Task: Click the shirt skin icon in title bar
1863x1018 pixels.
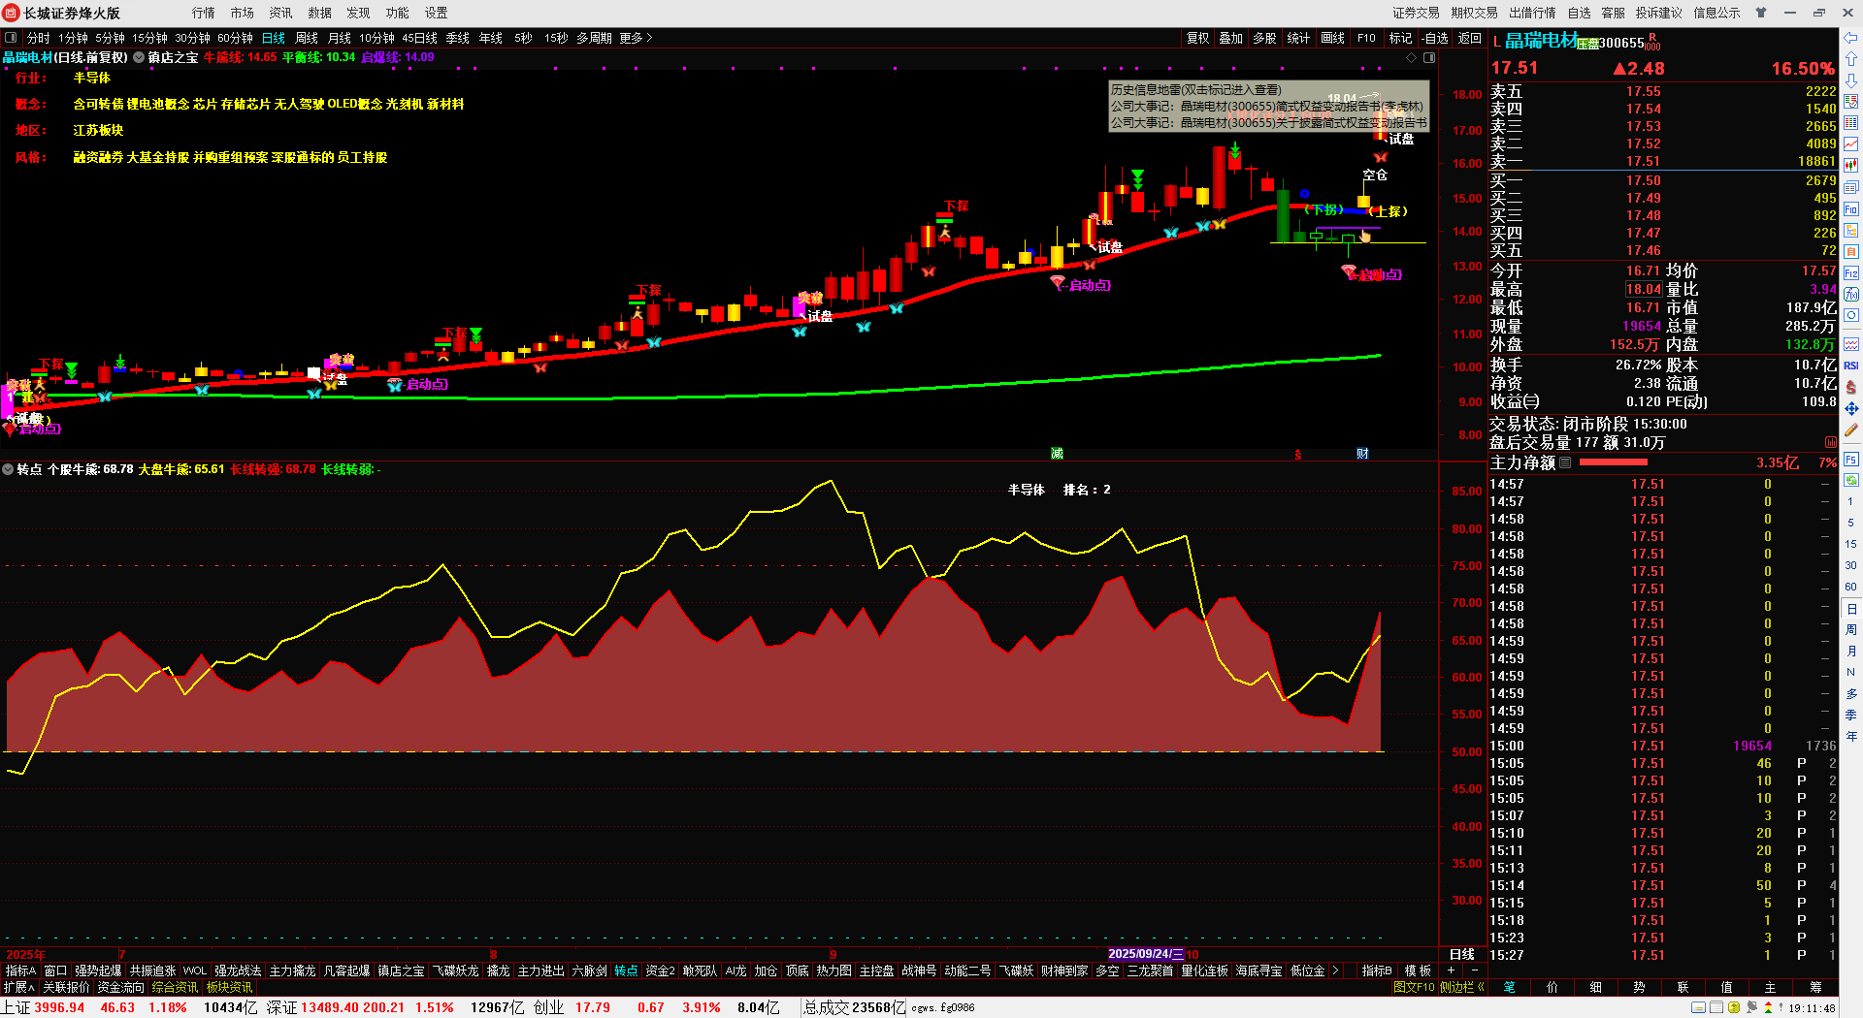Action: click(1761, 13)
